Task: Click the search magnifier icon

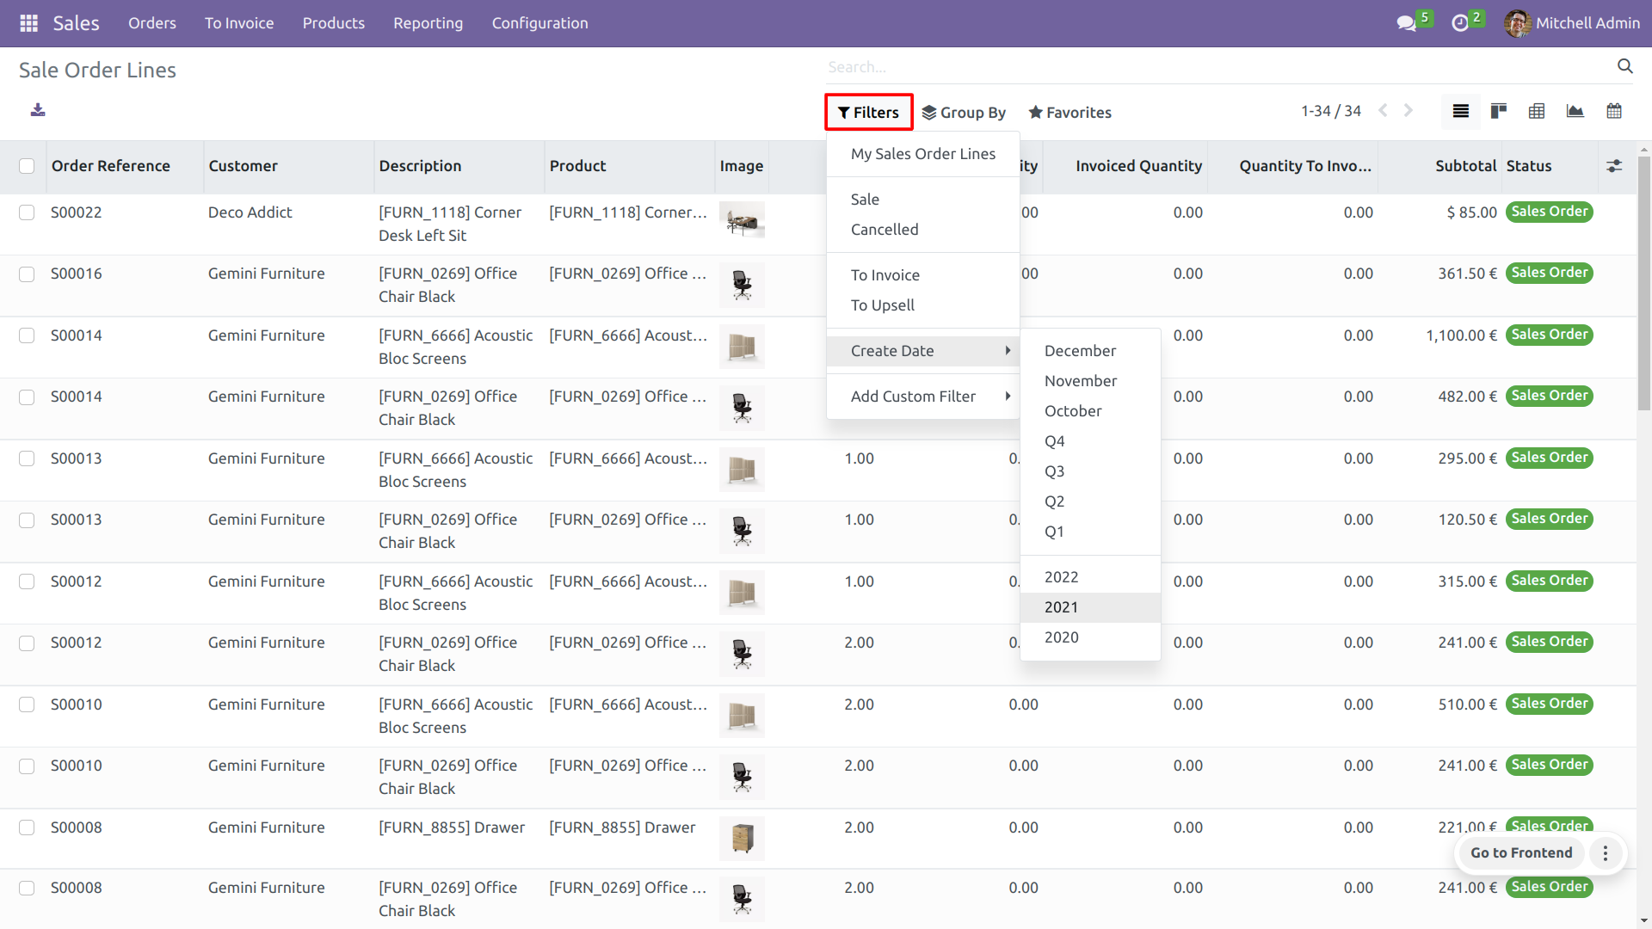Action: point(1624,66)
